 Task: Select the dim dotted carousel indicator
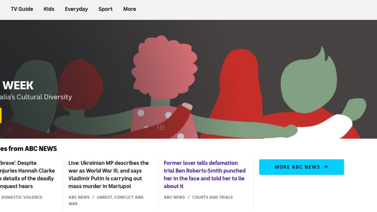point(9,129)
